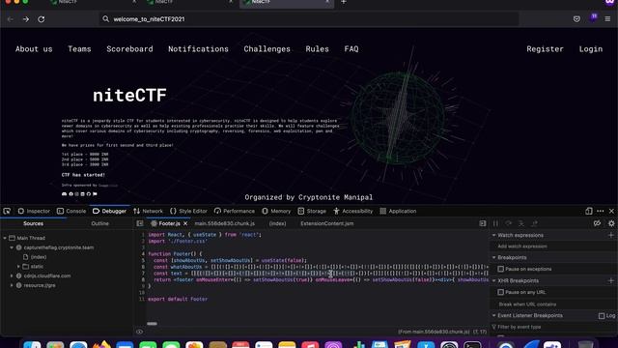The width and height of the screenshot is (618, 348).
Task: Switch to ExtensionContent.jsm editor tab
Action: (x=327, y=223)
